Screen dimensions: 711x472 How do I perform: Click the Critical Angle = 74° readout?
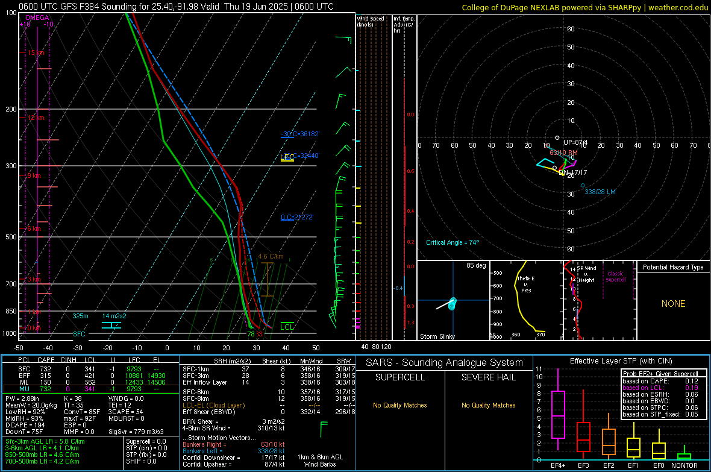pos(453,242)
